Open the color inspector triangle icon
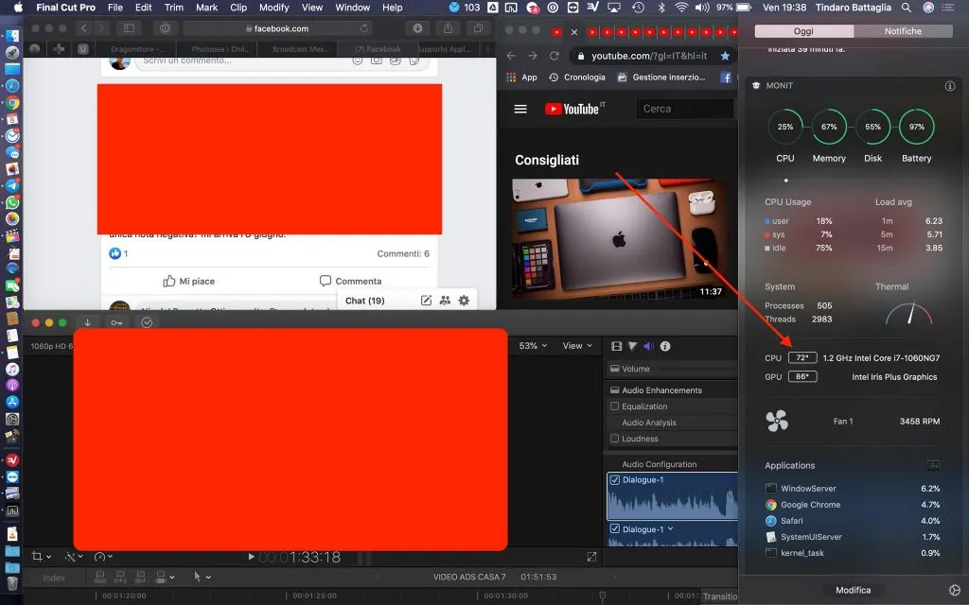This screenshot has height=605, width=969. click(632, 346)
